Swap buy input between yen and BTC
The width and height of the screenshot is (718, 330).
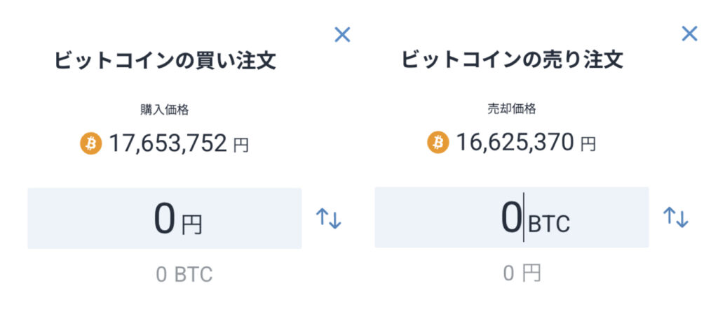click(x=328, y=218)
